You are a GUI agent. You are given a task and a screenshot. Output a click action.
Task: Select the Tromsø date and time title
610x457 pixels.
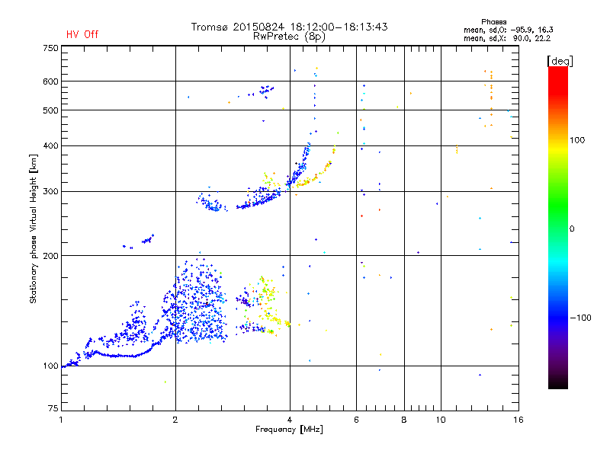289,27
